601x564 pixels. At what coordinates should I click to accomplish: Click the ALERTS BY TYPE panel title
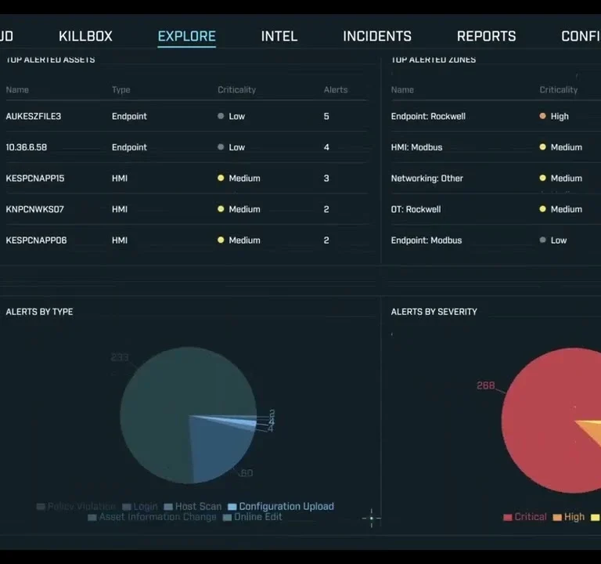39,312
